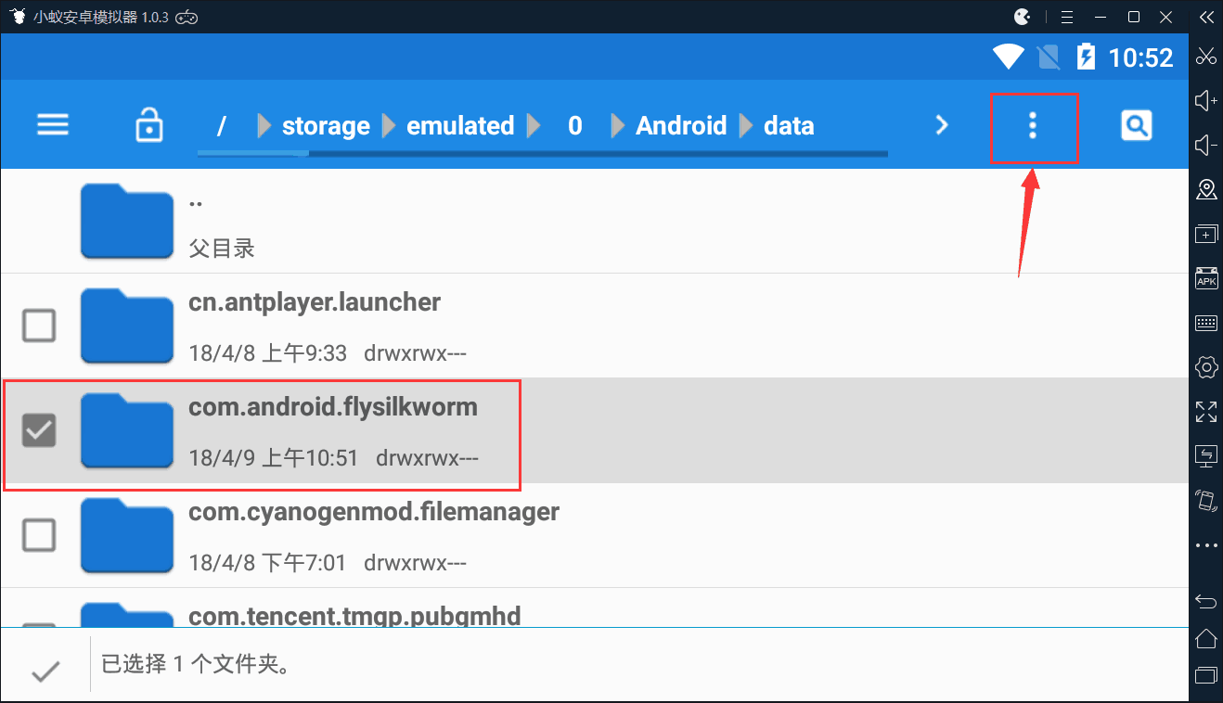Open the com.tencent.tmgp.pubgmhd folder

pyautogui.click(x=354, y=615)
